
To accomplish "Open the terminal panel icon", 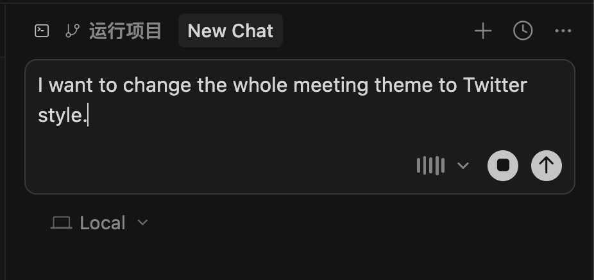I will [x=42, y=31].
